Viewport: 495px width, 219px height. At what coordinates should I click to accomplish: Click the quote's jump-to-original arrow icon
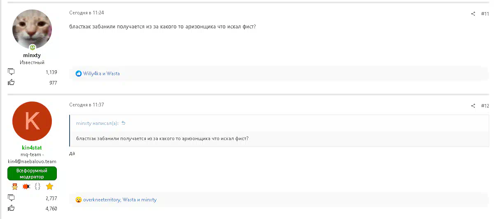(123, 123)
